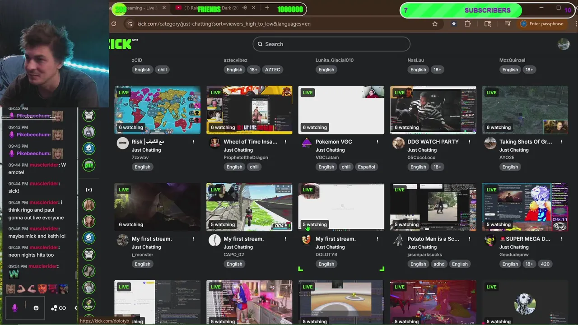Open the Potato Man is a Sc... title
The height and width of the screenshot is (325, 578).
coord(433,239)
